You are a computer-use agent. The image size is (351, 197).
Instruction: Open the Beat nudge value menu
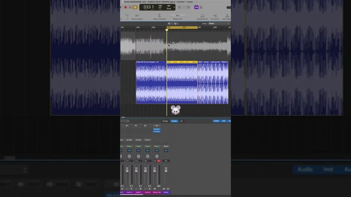(178, 16)
